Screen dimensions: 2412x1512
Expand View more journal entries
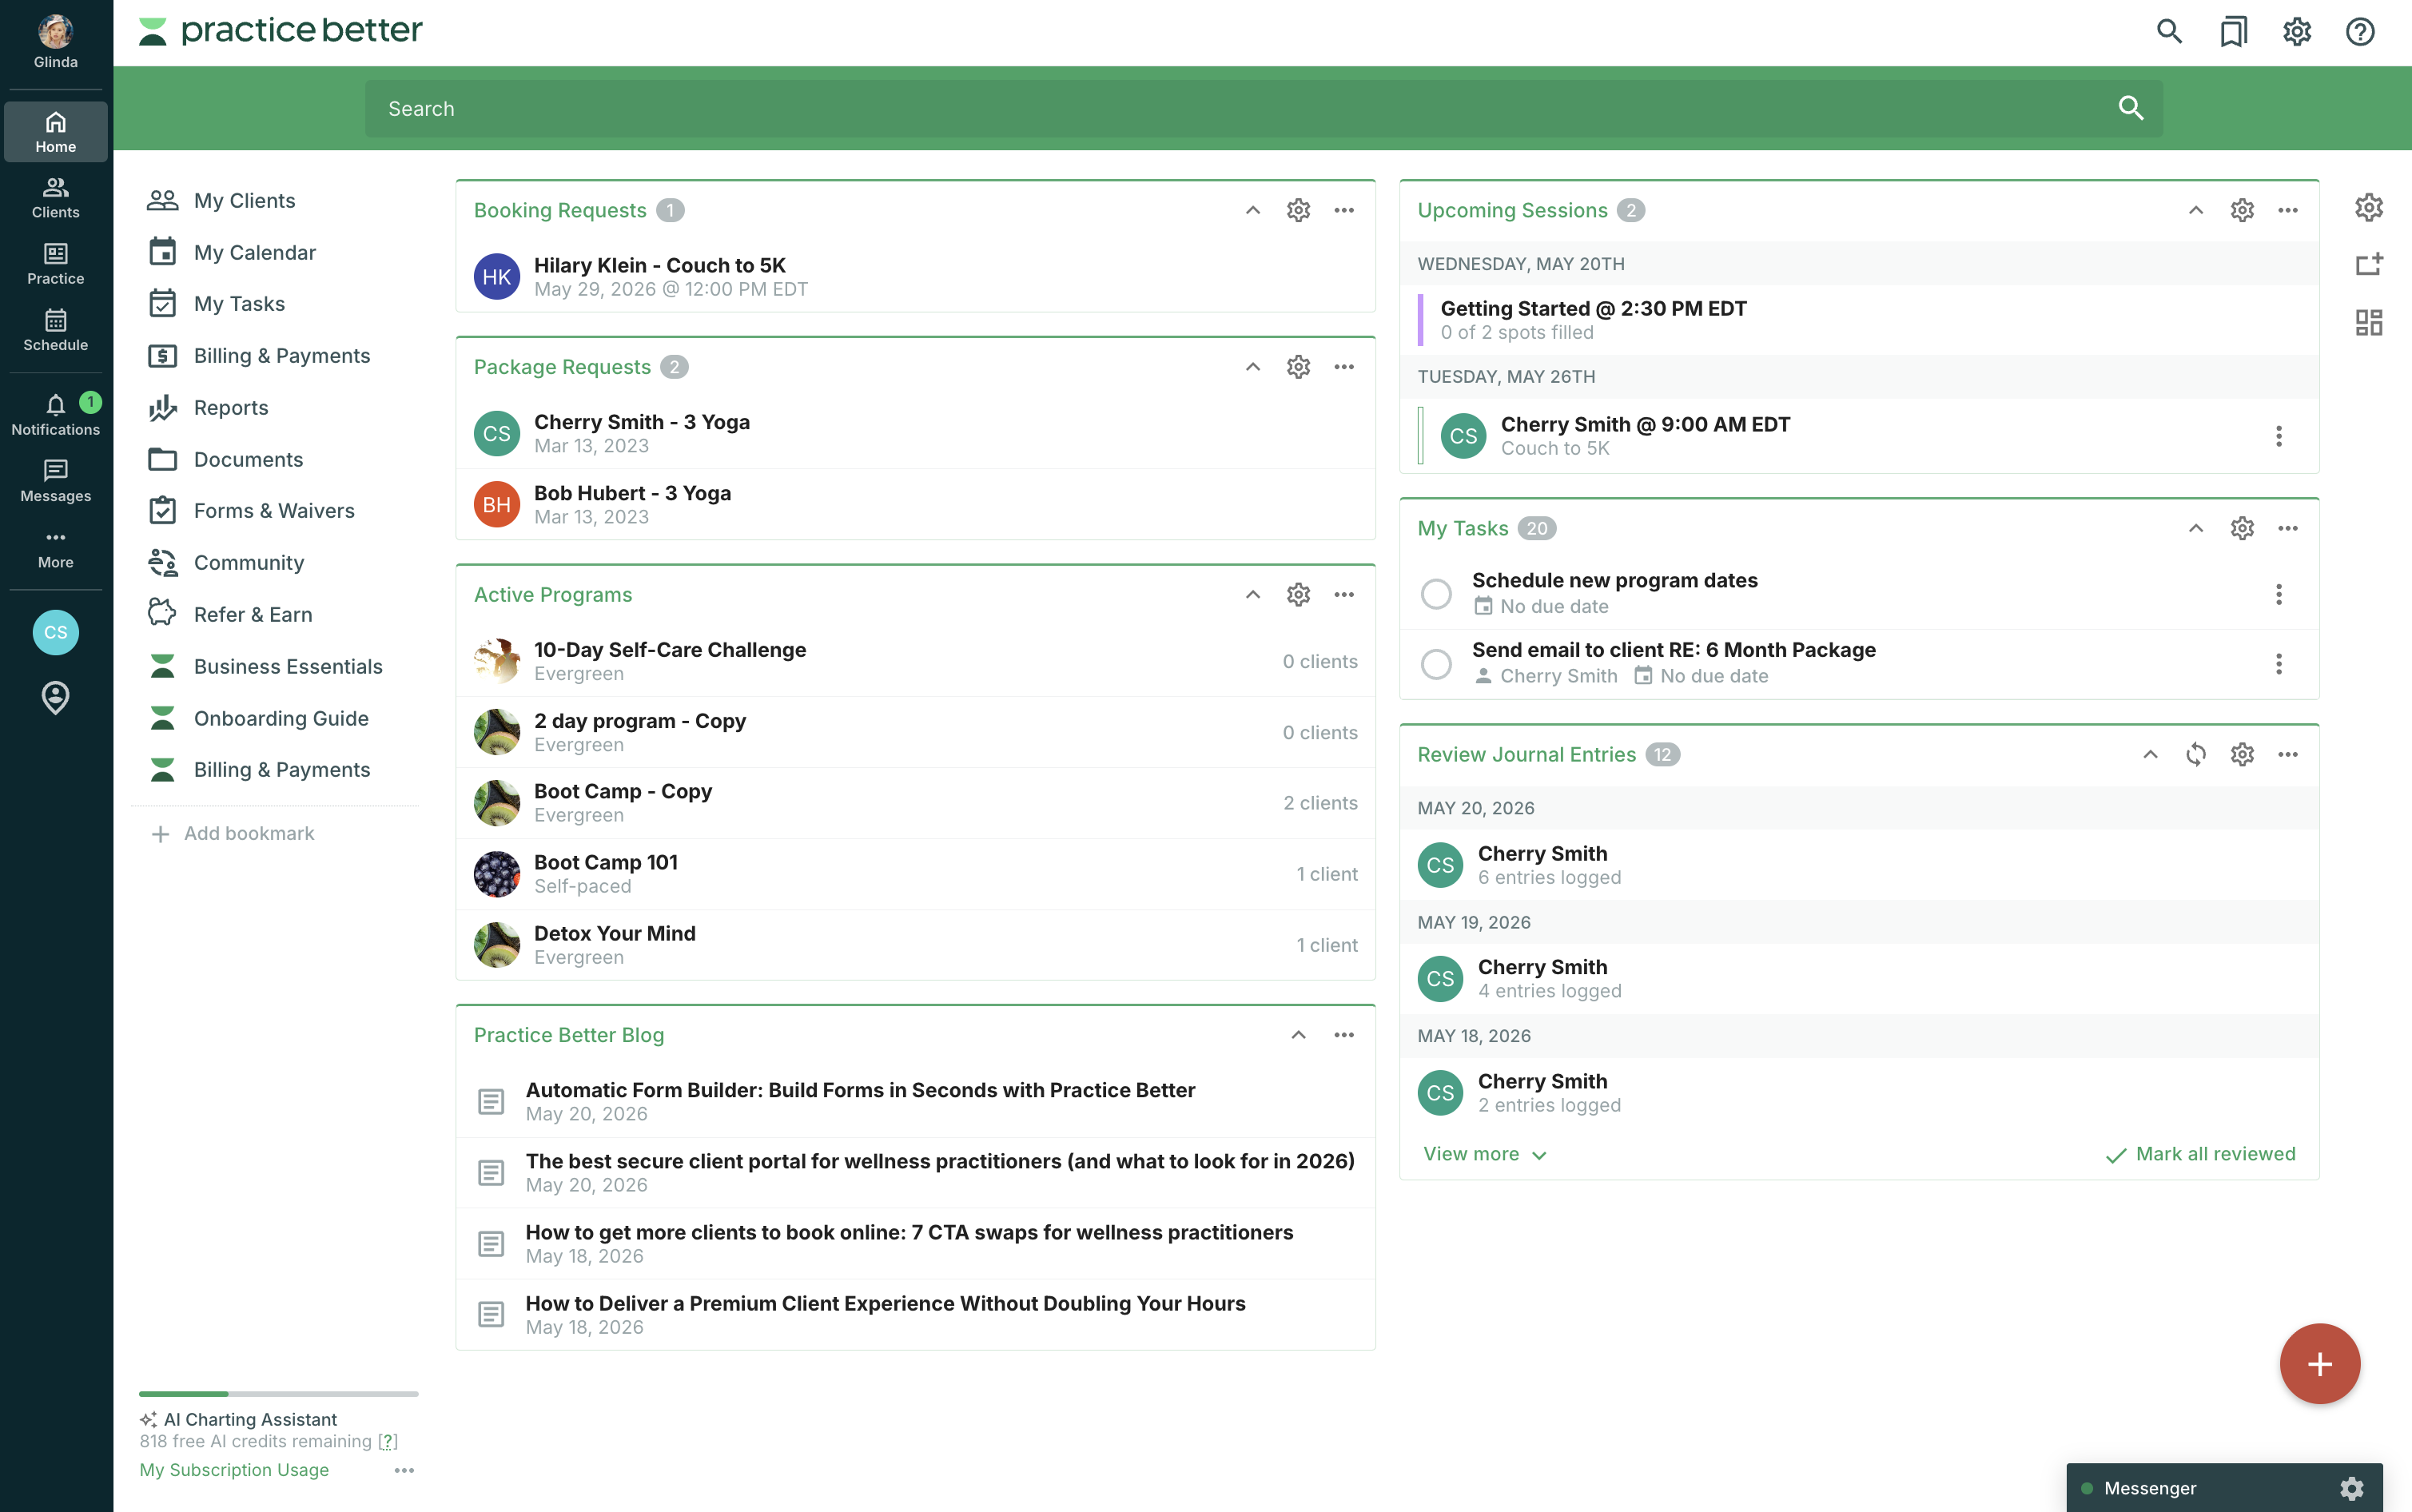[x=1485, y=1154]
